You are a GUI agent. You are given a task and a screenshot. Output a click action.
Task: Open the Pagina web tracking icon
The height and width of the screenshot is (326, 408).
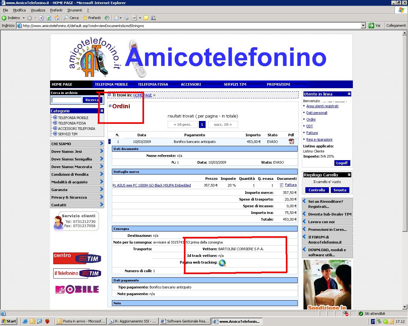point(222,263)
